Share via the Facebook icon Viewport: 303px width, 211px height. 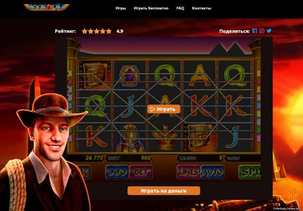click(x=255, y=31)
